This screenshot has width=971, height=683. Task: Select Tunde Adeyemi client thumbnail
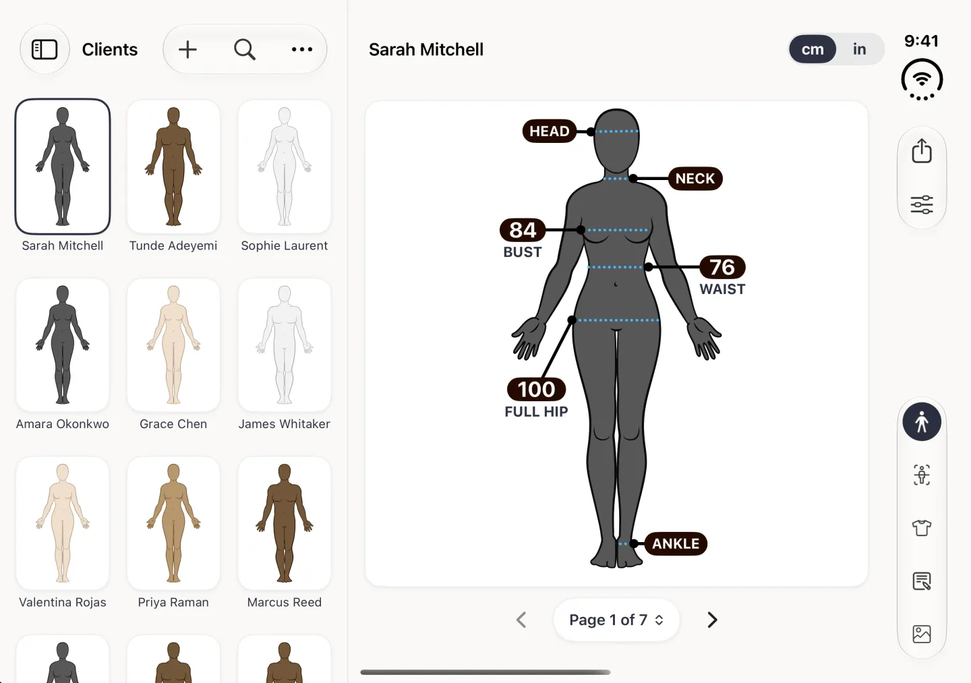[x=173, y=167]
